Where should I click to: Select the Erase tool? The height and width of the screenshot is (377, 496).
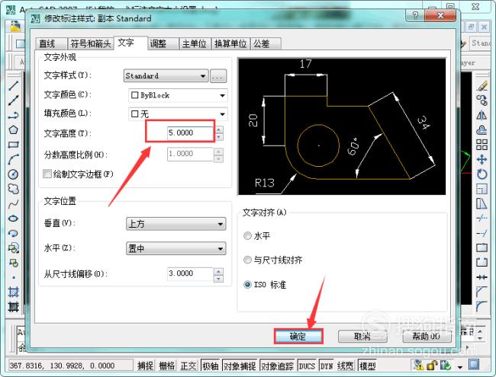(x=482, y=85)
